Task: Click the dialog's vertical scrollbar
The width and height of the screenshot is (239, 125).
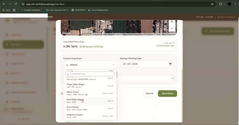Action: (x=182, y=95)
